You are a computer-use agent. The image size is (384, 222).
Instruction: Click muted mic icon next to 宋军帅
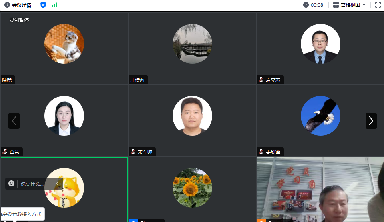(x=133, y=152)
